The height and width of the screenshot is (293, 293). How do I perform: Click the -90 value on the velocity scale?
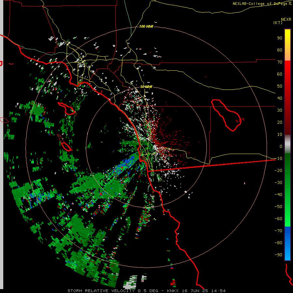pos(278,255)
